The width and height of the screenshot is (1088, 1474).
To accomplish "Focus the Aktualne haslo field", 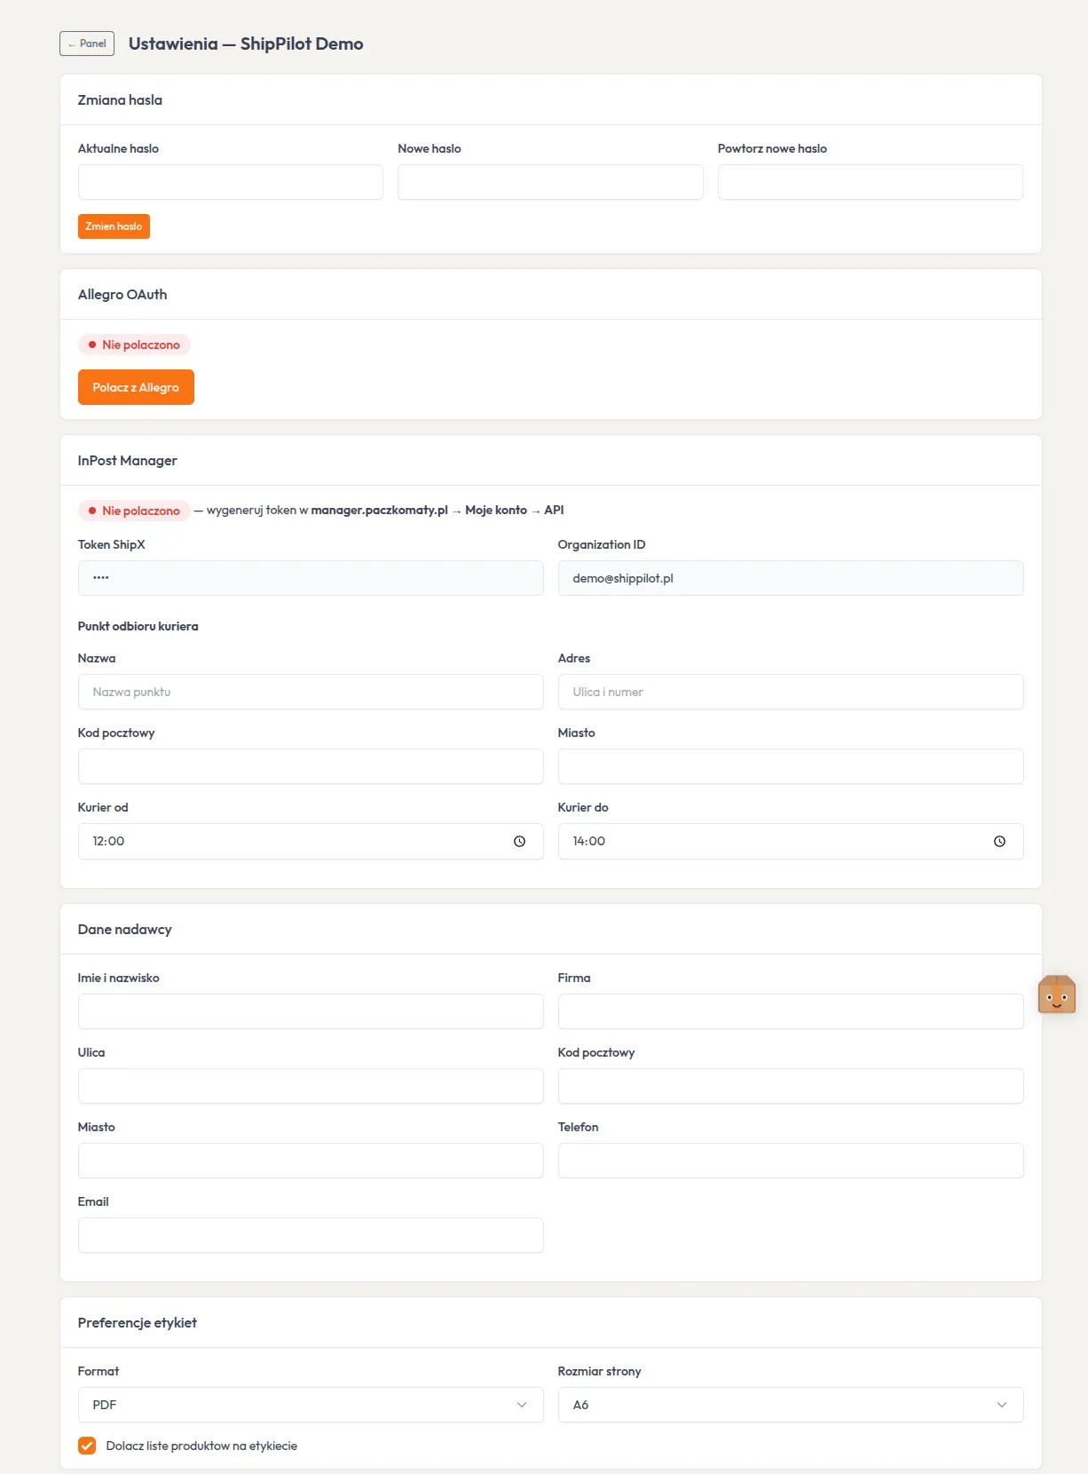I will coord(231,182).
